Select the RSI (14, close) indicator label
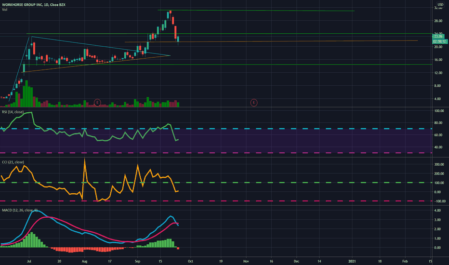 tap(13, 112)
